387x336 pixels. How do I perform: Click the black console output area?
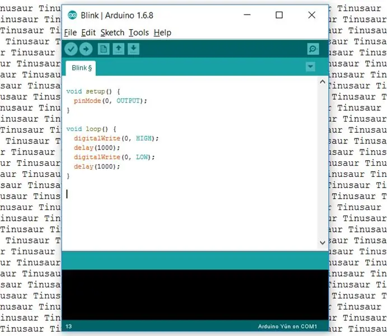click(195, 295)
